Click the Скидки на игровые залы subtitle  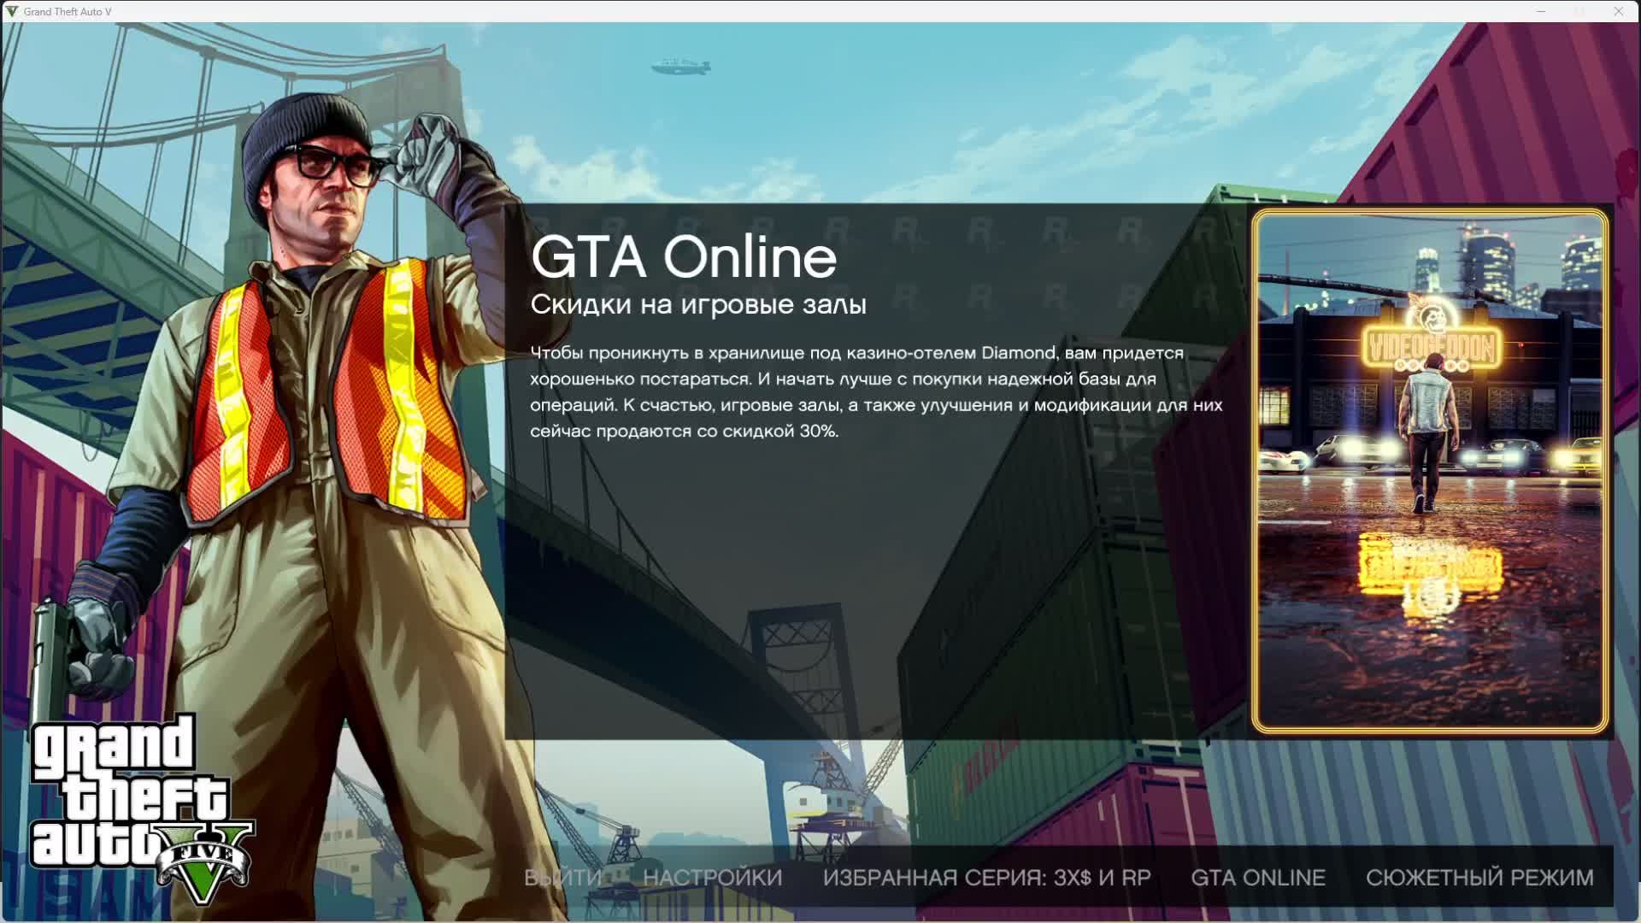coord(698,304)
